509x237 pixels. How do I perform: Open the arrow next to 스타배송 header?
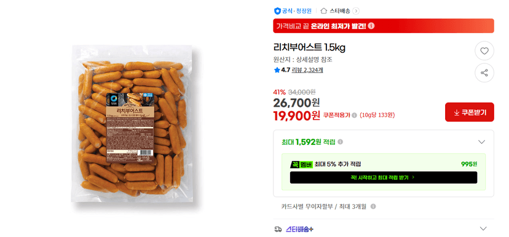pyautogui.click(x=356, y=11)
